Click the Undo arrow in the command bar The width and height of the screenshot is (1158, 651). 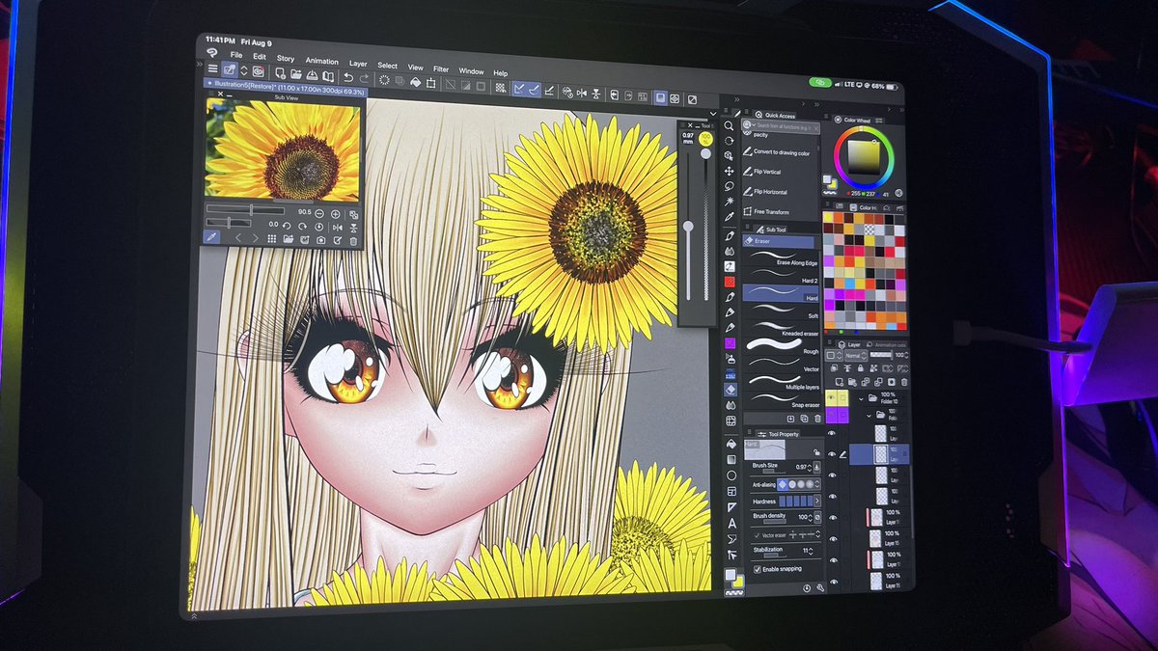coord(348,78)
